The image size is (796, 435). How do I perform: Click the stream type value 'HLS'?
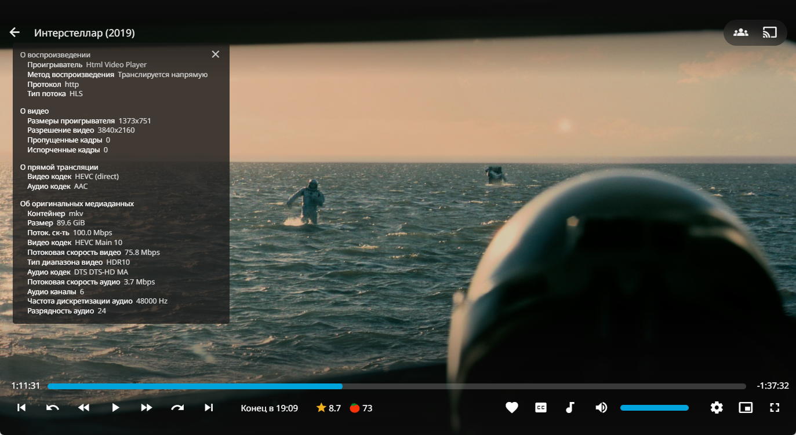pos(77,94)
